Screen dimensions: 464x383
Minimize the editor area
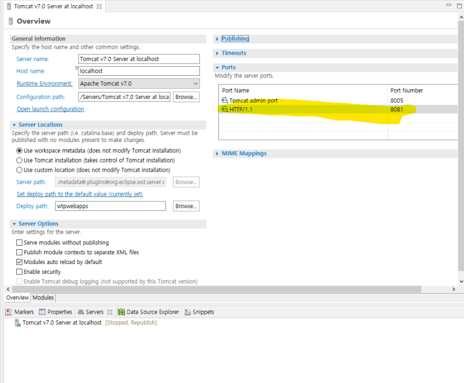[449, 5]
